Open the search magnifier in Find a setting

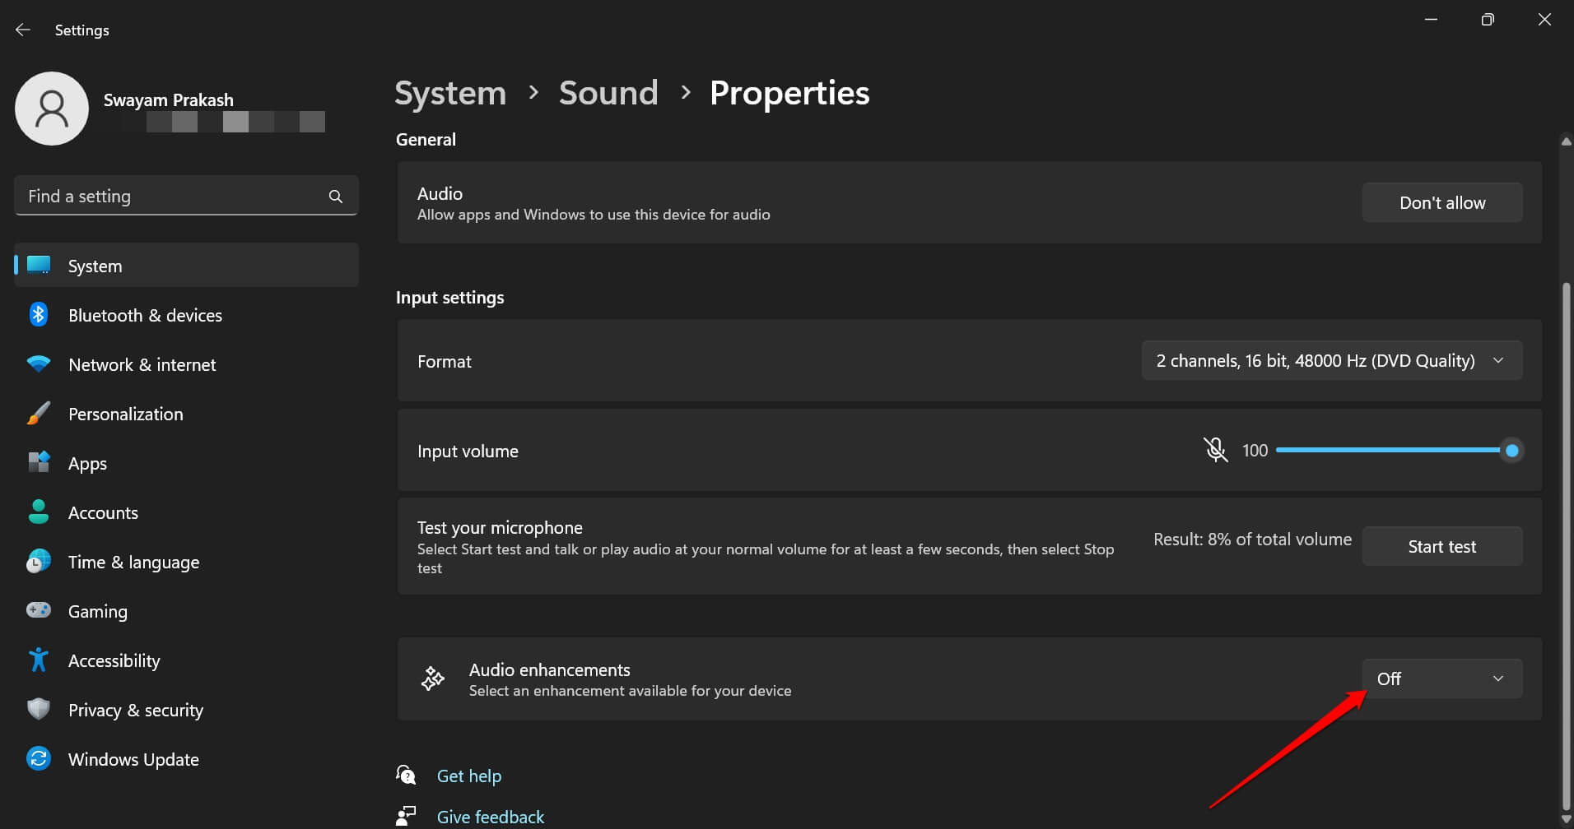pos(336,196)
